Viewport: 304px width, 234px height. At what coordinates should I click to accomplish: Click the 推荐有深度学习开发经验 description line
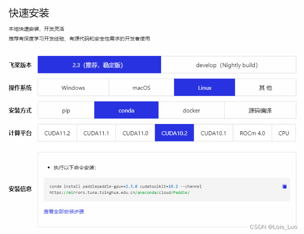tap(79, 39)
